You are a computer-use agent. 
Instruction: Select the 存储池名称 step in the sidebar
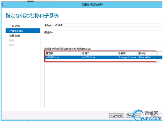click(23, 31)
